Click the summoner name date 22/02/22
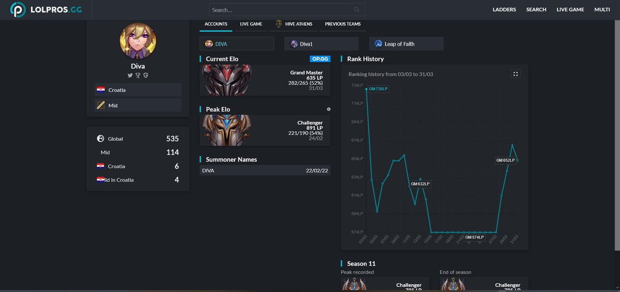 (317, 171)
